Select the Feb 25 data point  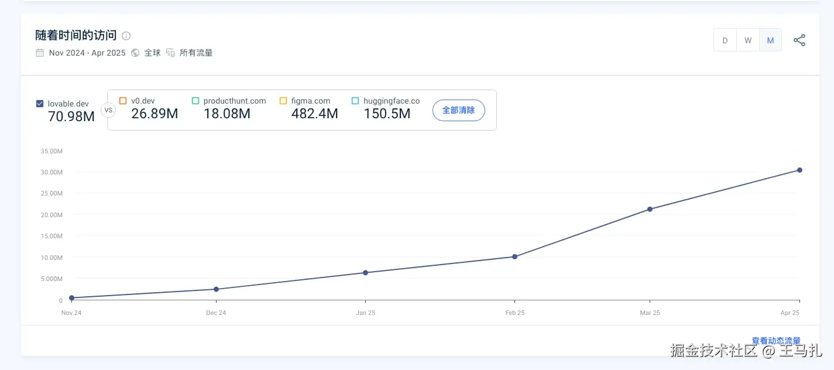pos(514,256)
